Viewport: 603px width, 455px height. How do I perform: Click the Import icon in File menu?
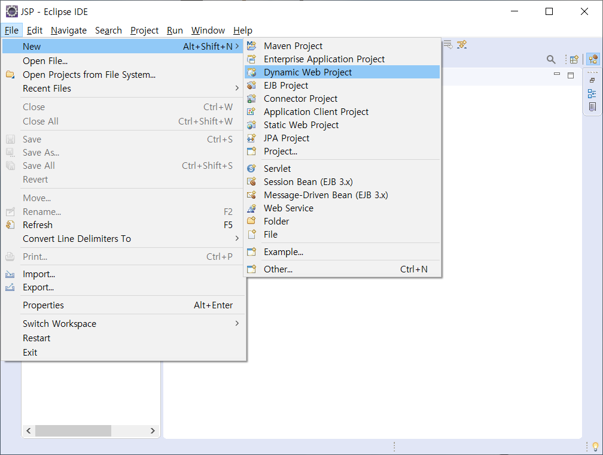(x=10, y=274)
